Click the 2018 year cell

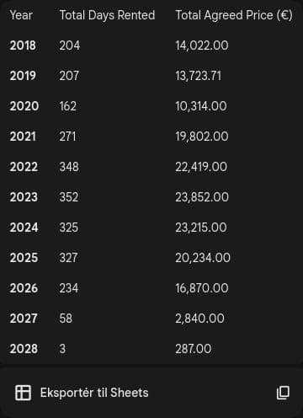point(23,46)
